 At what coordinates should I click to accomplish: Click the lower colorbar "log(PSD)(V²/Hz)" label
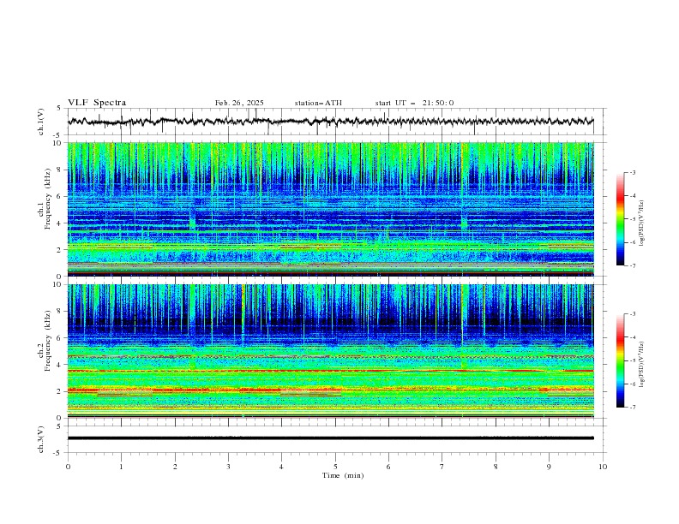[x=641, y=365]
